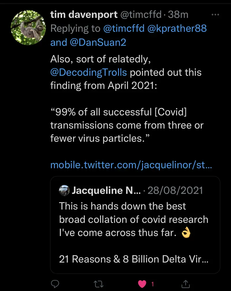Screen dimensions: 231x291
Task: Open the three-dot more options menu
Action: tap(215, 15)
